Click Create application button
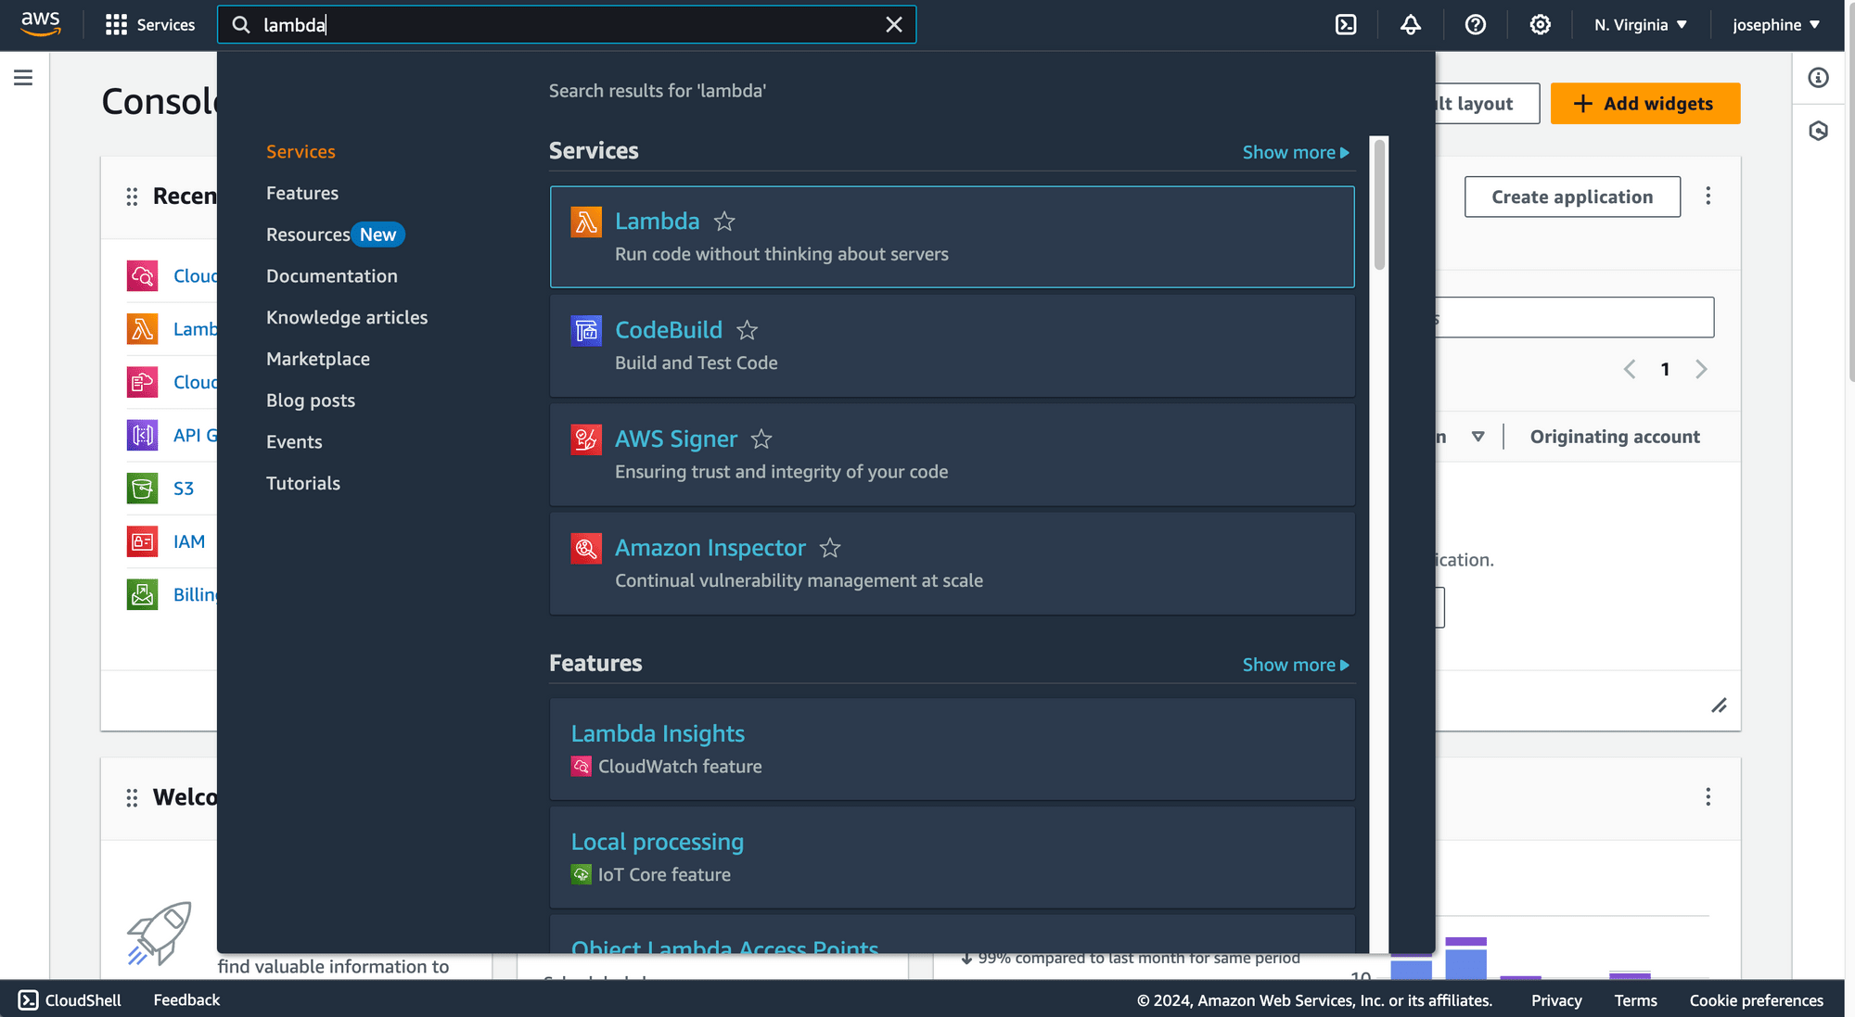The height and width of the screenshot is (1017, 1855). coord(1570,197)
